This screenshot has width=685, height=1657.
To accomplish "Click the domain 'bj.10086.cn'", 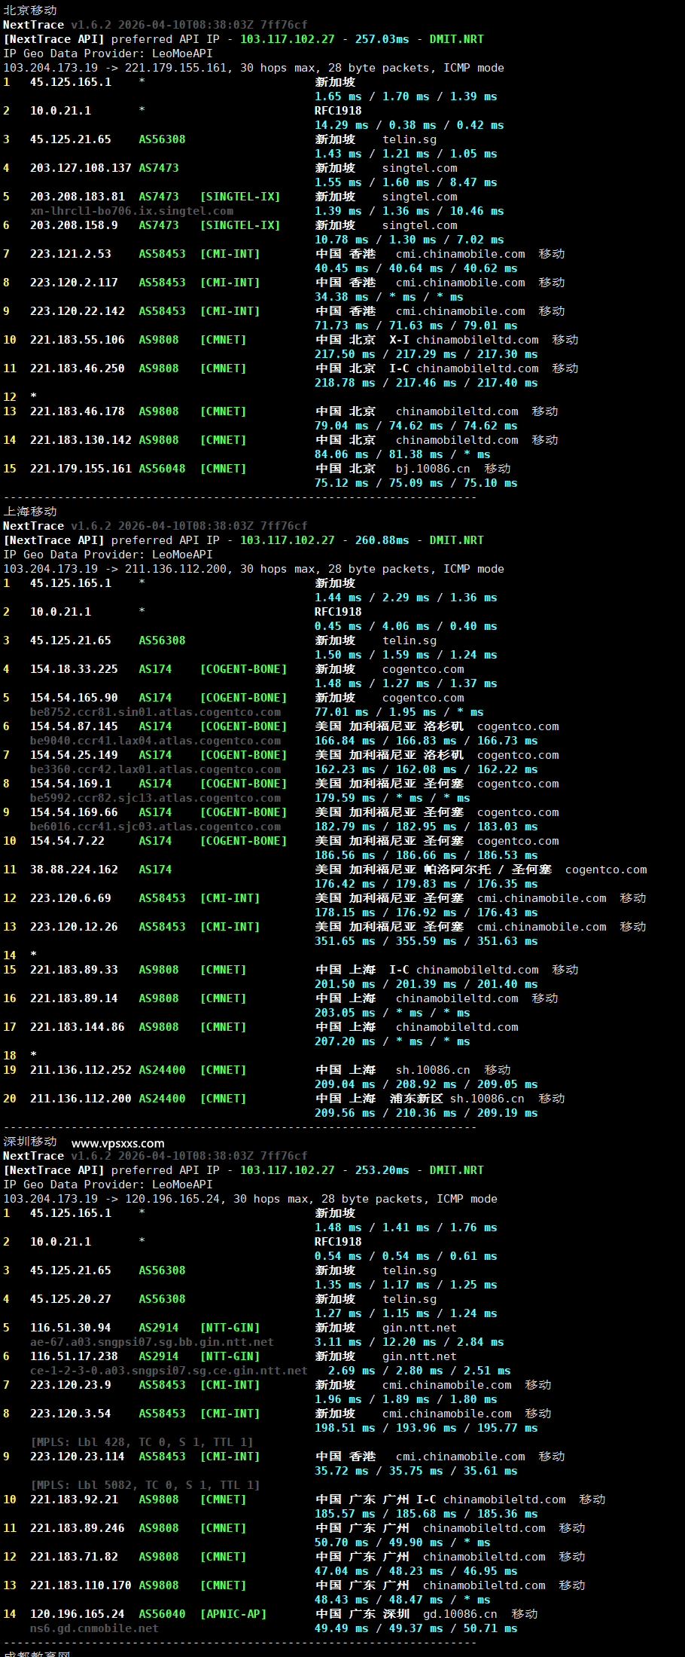I will coord(433,469).
